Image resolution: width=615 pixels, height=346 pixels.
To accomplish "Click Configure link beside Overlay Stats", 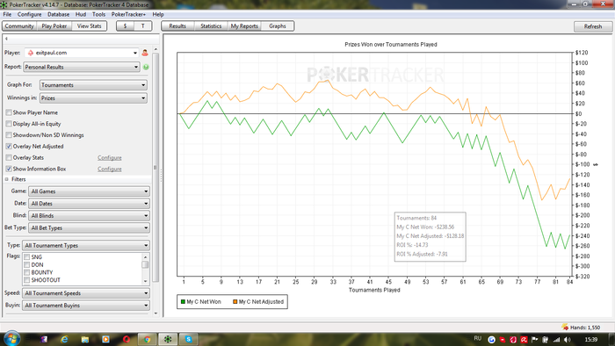I will [x=110, y=157].
